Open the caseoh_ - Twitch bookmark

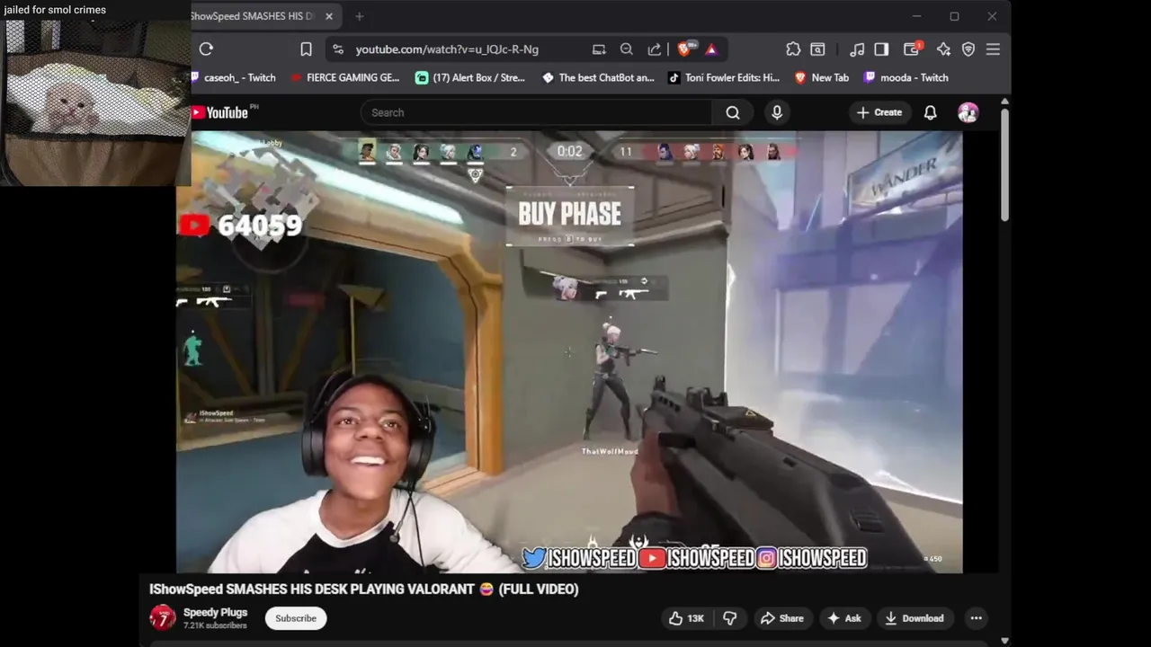234,77
